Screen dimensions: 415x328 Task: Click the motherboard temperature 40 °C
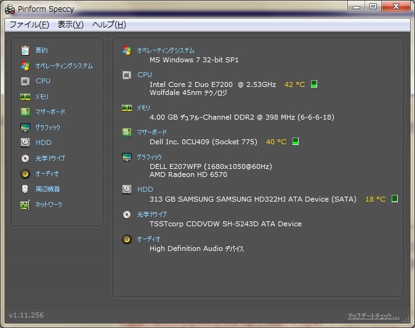click(x=276, y=142)
